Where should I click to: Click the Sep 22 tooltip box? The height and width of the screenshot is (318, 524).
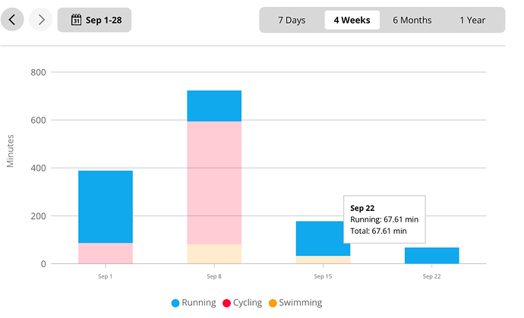tap(384, 219)
